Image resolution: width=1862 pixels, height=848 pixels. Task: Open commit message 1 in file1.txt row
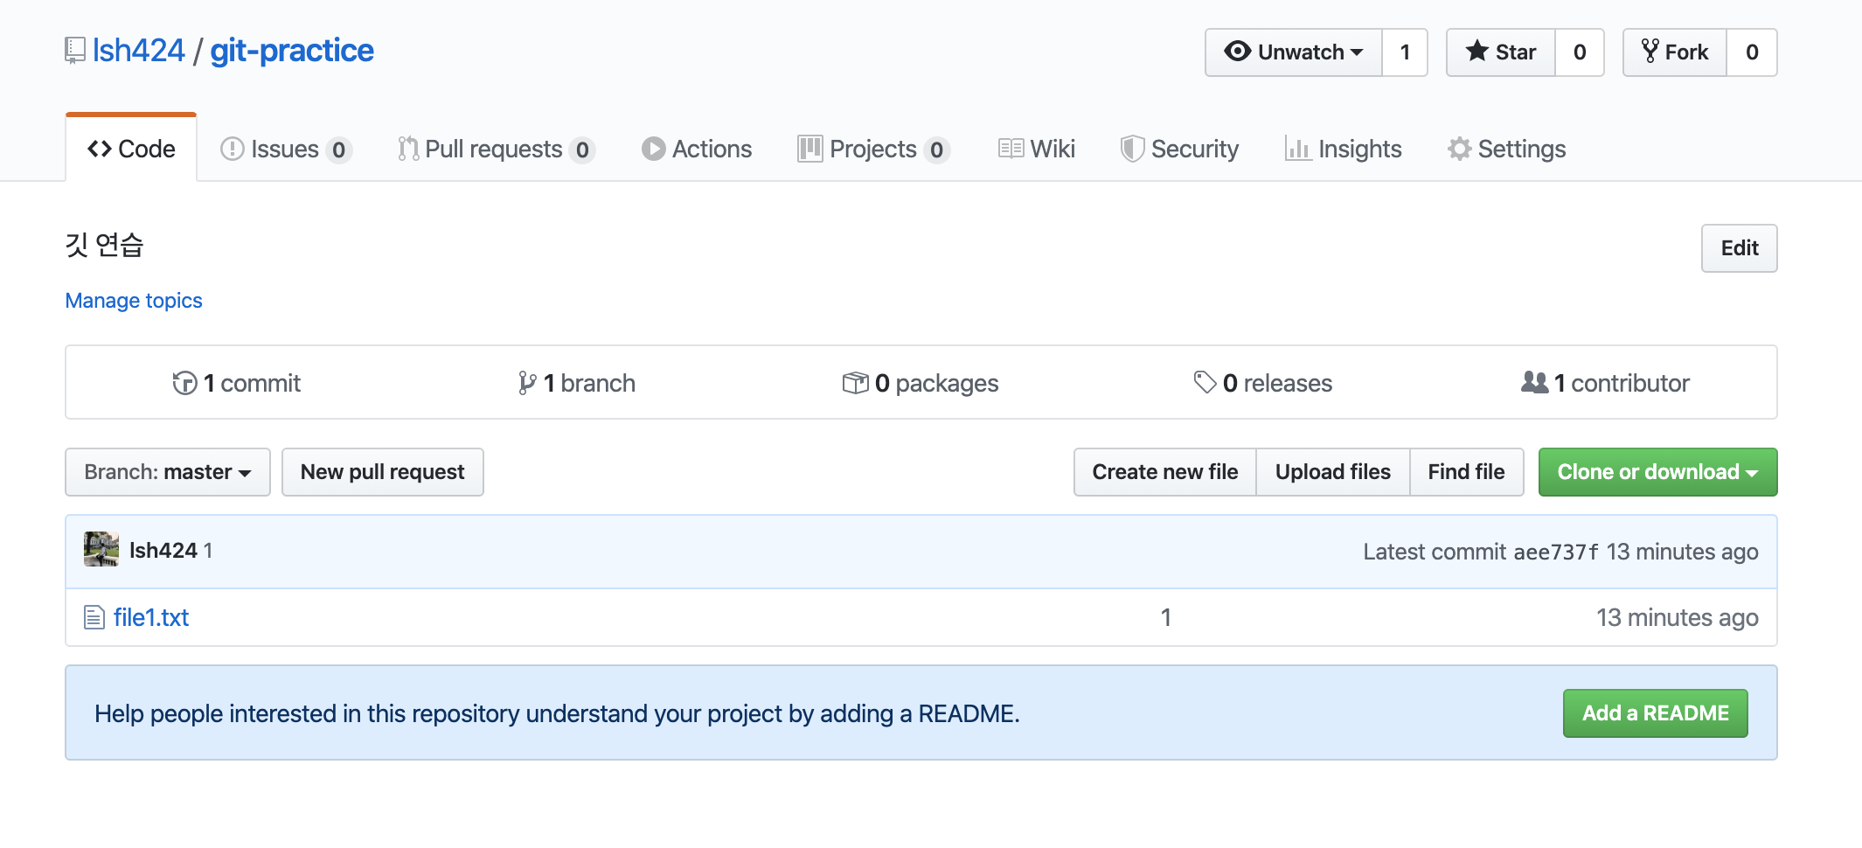(x=1165, y=618)
